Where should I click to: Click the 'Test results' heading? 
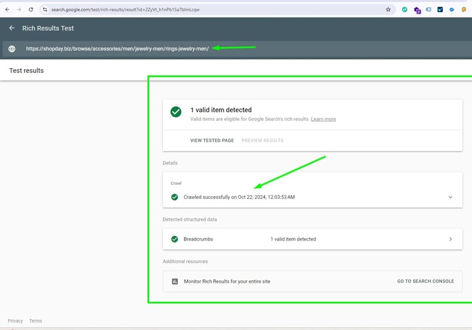click(x=26, y=71)
